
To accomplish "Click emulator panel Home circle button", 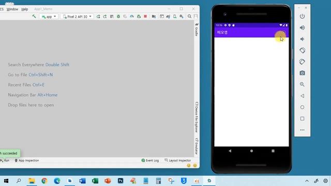I will coord(302,107).
